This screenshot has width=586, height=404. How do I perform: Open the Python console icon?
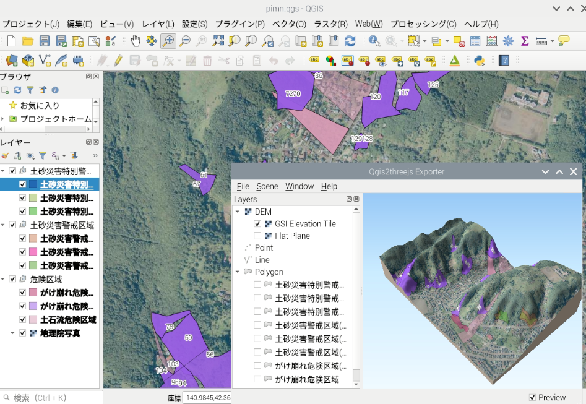click(x=479, y=61)
